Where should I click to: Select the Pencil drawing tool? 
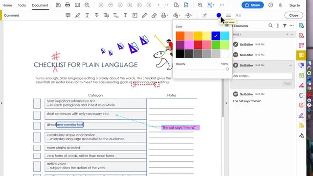click(x=144, y=15)
